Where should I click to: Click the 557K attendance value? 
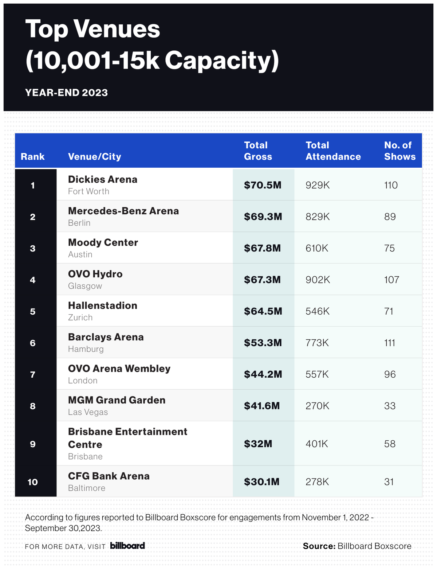pos(317,374)
